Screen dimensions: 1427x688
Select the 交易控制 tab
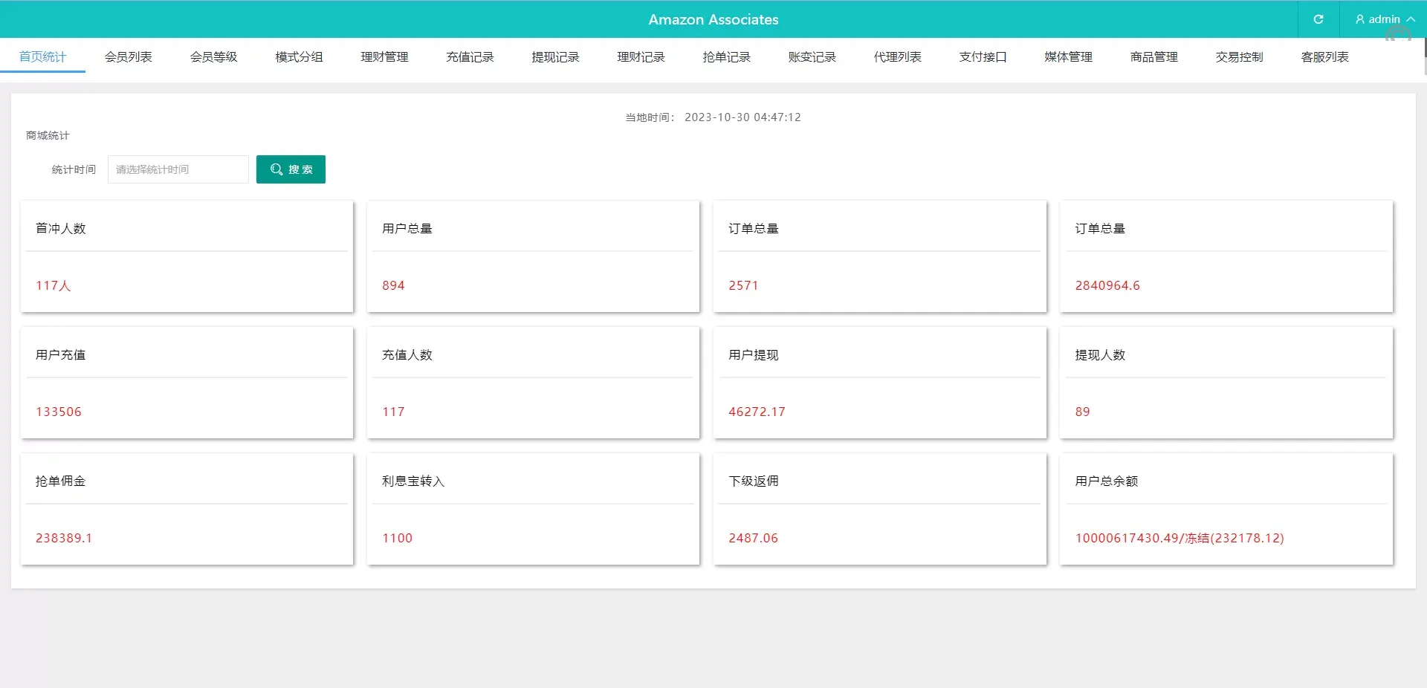(1240, 57)
